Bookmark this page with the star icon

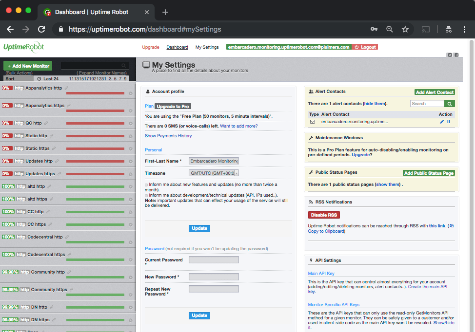click(x=405, y=29)
